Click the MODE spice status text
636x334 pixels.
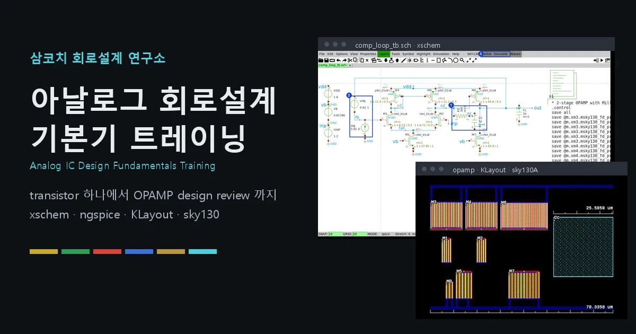coord(378,234)
